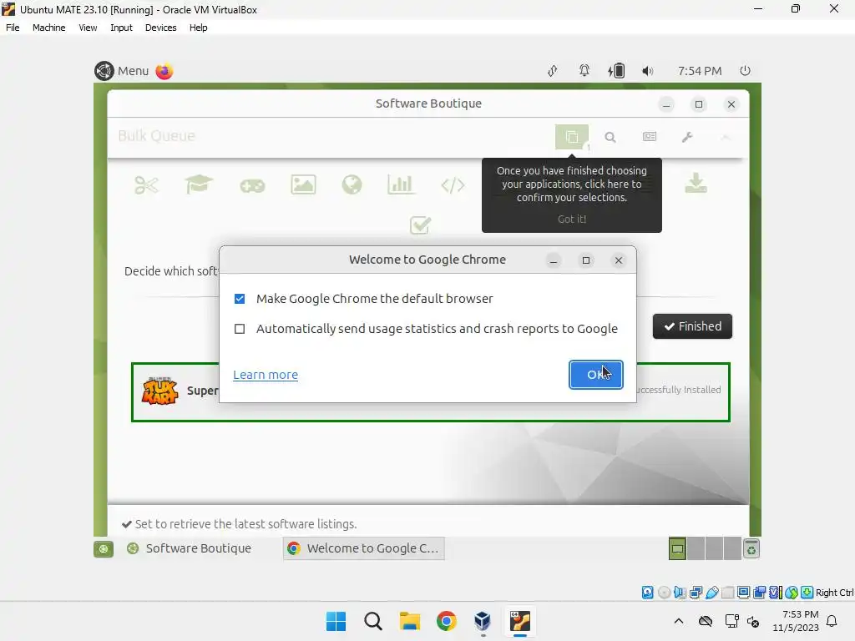Open the power session icon in MATE panel
The height and width of the screenshot is (641, 855).
point(745,71)
